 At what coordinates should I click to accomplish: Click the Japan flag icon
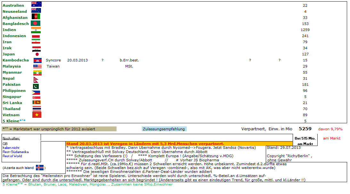pyautogui.click(x=37, y=54)
